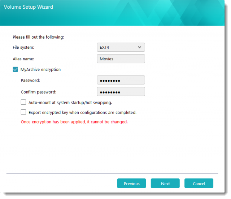Screen dimensions: 231x199
Task: Enable Auto-mount at system startup checkbox
Action: click(x=23, y=102)
